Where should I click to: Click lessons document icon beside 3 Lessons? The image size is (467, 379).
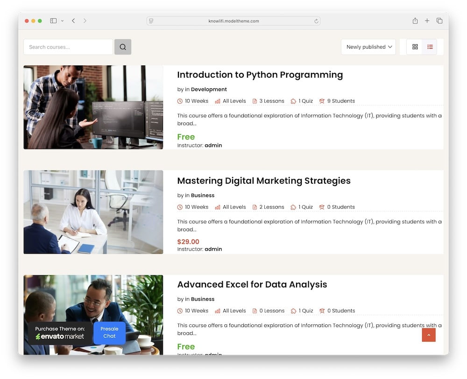click(x=255, y=101)
